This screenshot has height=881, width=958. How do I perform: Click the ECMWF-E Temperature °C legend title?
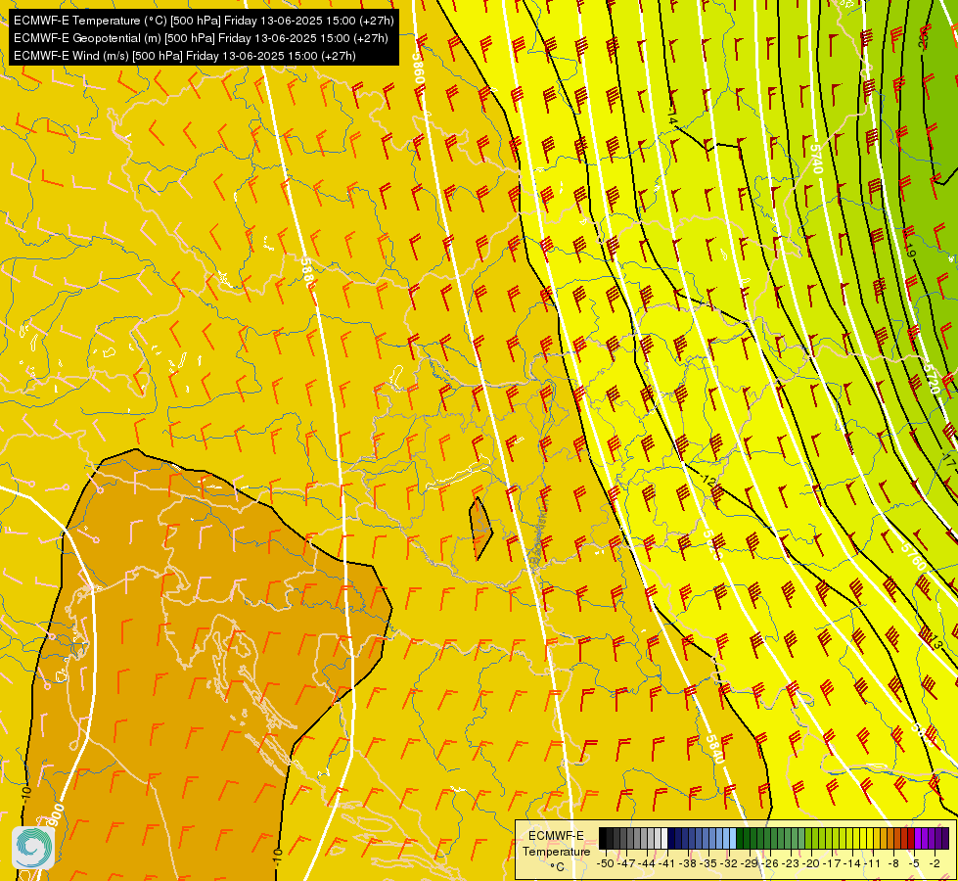(556, 851)
